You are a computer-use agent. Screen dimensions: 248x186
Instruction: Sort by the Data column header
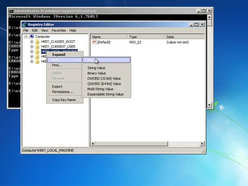[x=185, y=37]
